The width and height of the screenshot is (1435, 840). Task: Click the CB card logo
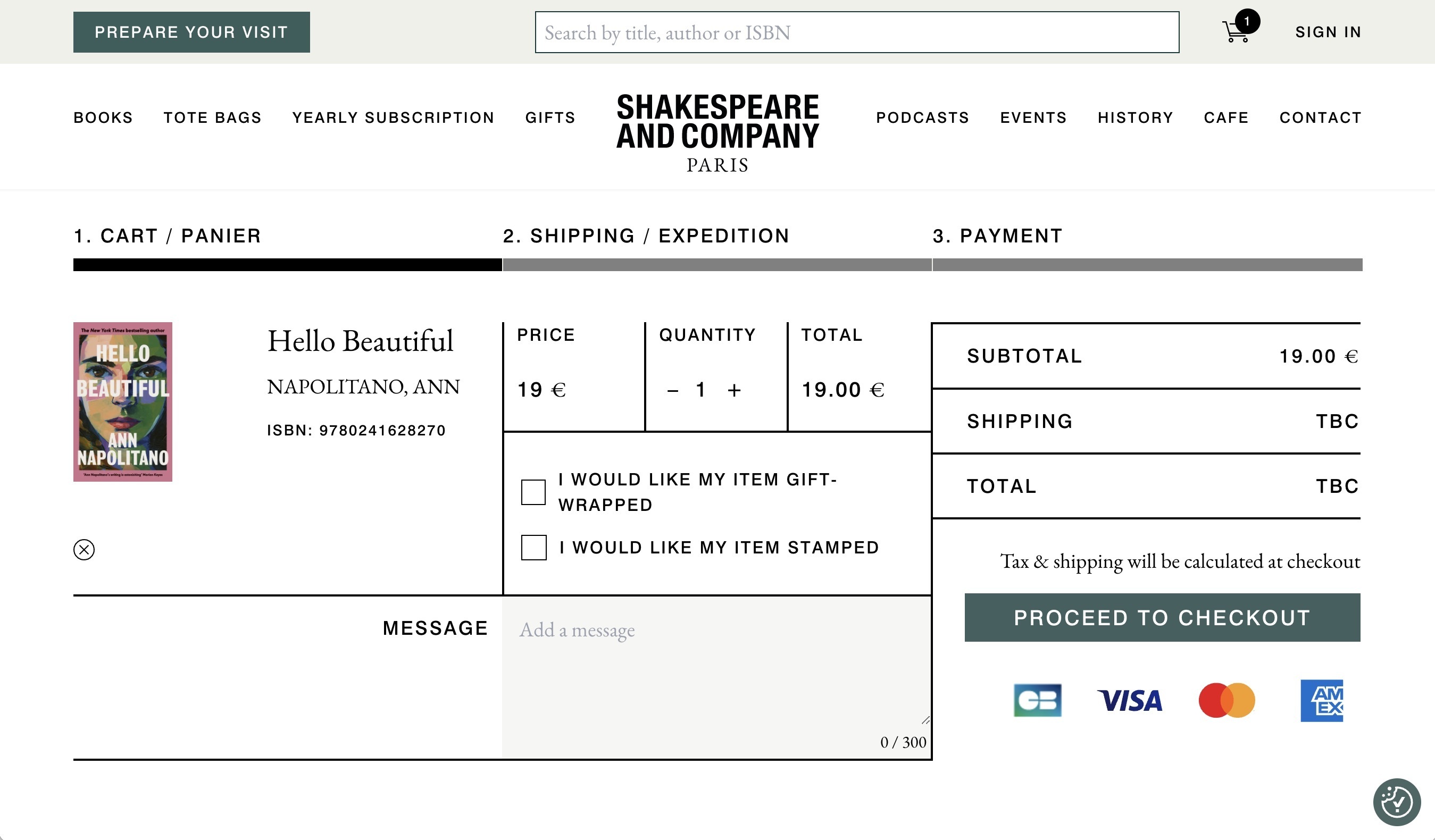tap(1037, 701)
